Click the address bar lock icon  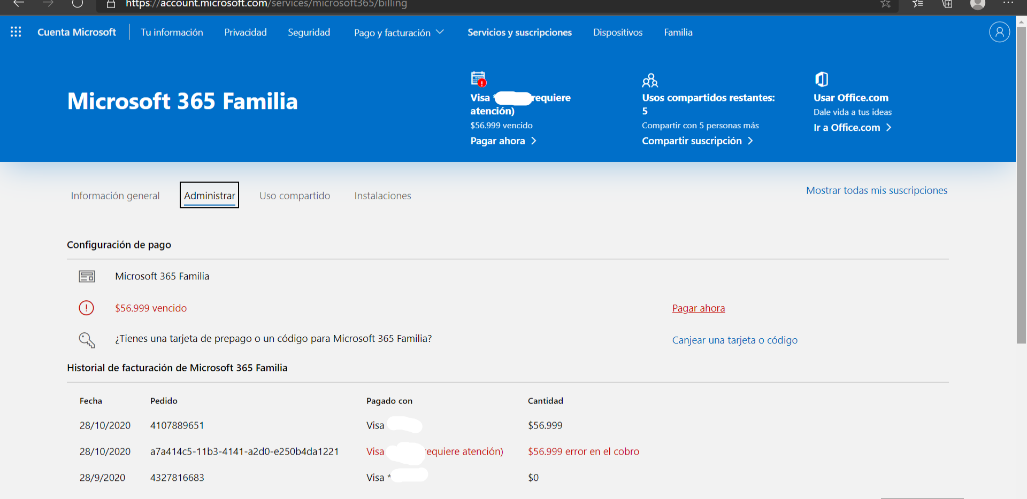111,4
